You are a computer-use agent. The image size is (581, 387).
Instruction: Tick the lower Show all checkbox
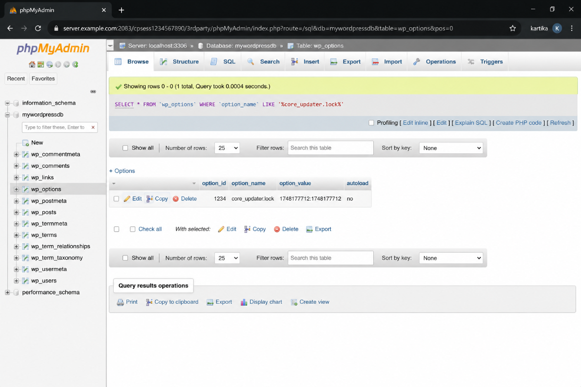coord(125,258)
